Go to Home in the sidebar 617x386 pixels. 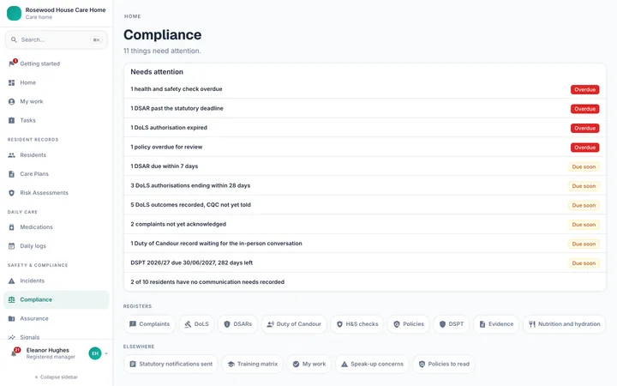(57, 82)
